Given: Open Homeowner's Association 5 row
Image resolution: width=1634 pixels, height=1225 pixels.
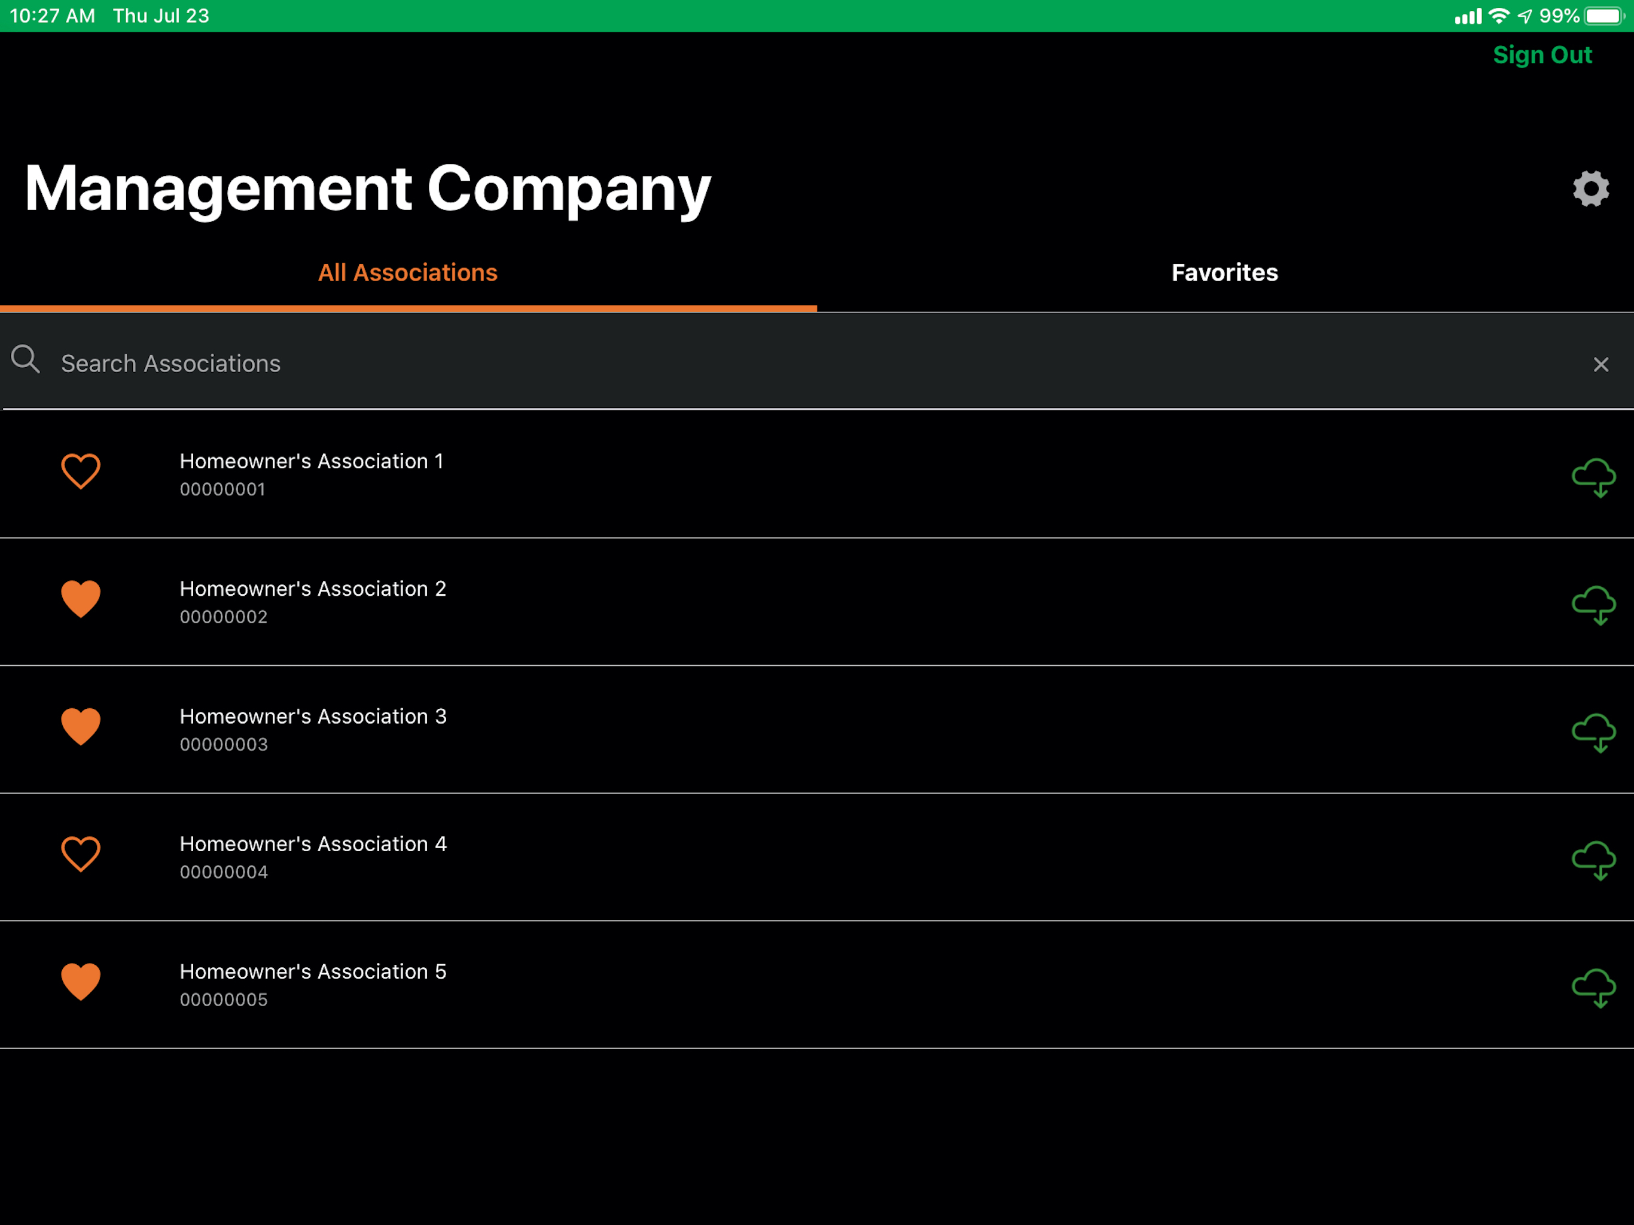Looking at the screenshot, I should coord(817,985).
